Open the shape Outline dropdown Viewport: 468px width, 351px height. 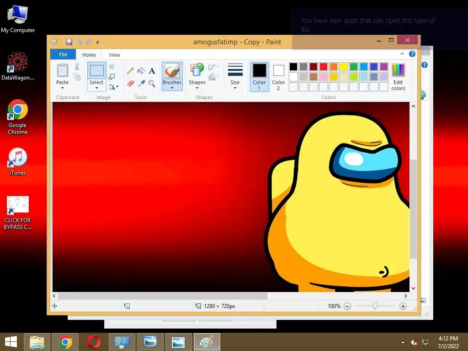[x=214, y=67]
